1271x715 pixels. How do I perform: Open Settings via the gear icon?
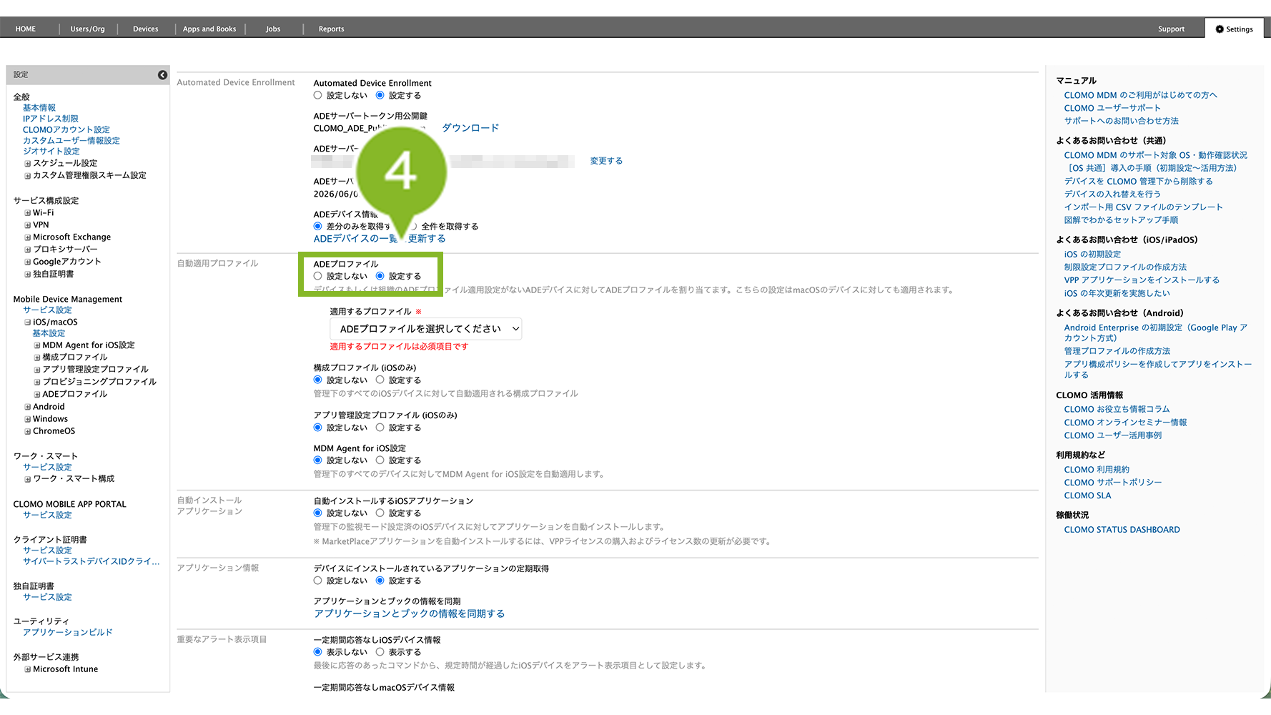coord(1220,29)
